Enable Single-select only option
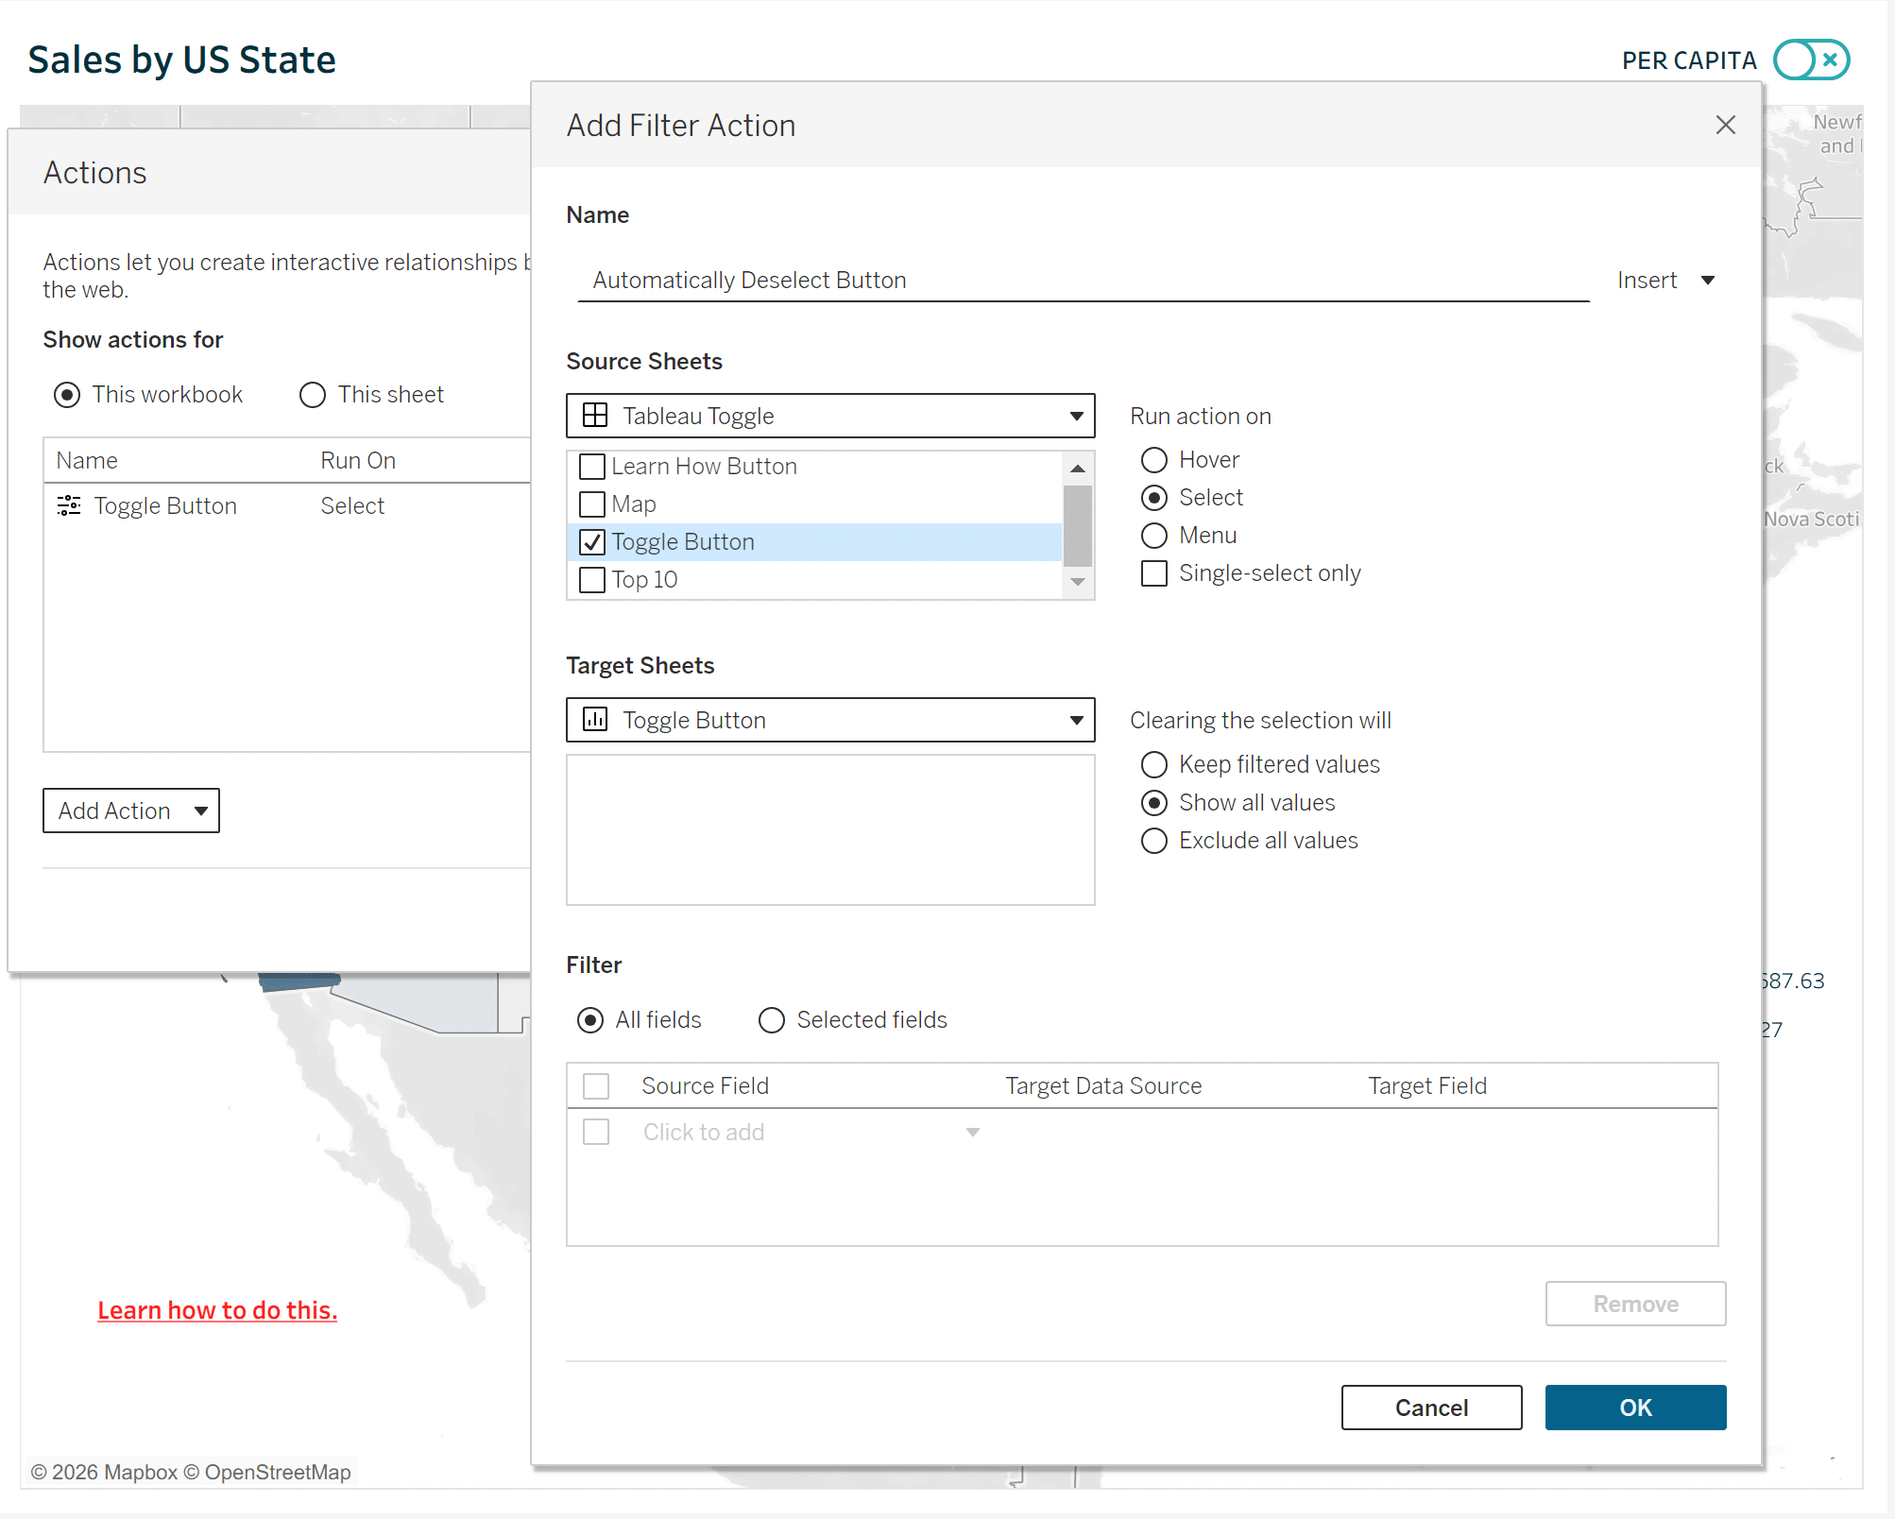The image size is (1895, 1519). click(x=1154, y=573)
